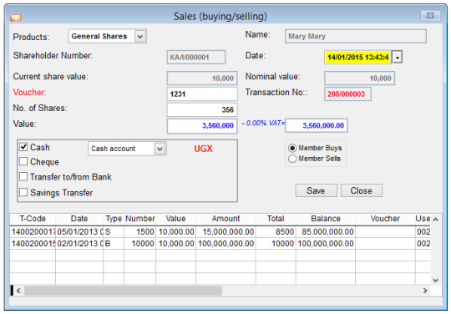Select the Member Sells radio button
Viewport: 451px width, 314px height.
(292, 159)
